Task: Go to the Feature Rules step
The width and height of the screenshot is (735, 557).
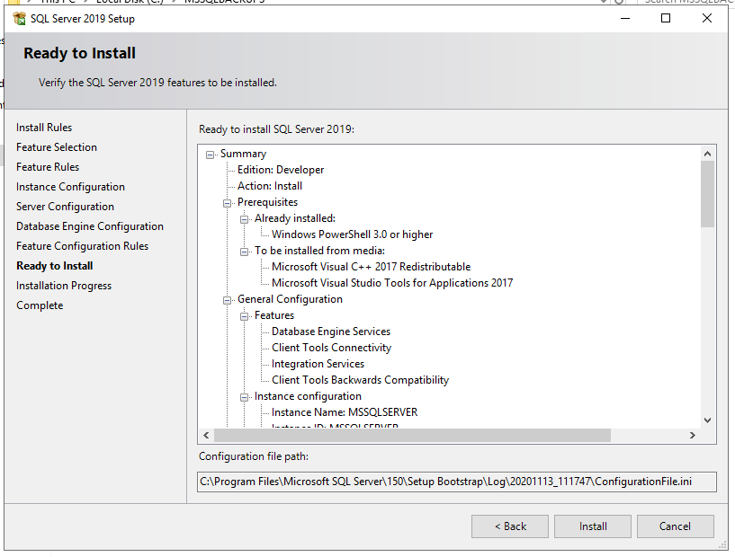Action: 48,167
